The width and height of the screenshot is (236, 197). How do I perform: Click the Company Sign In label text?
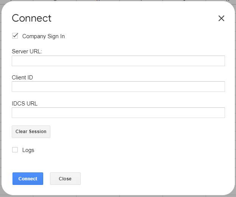[43, 36]
